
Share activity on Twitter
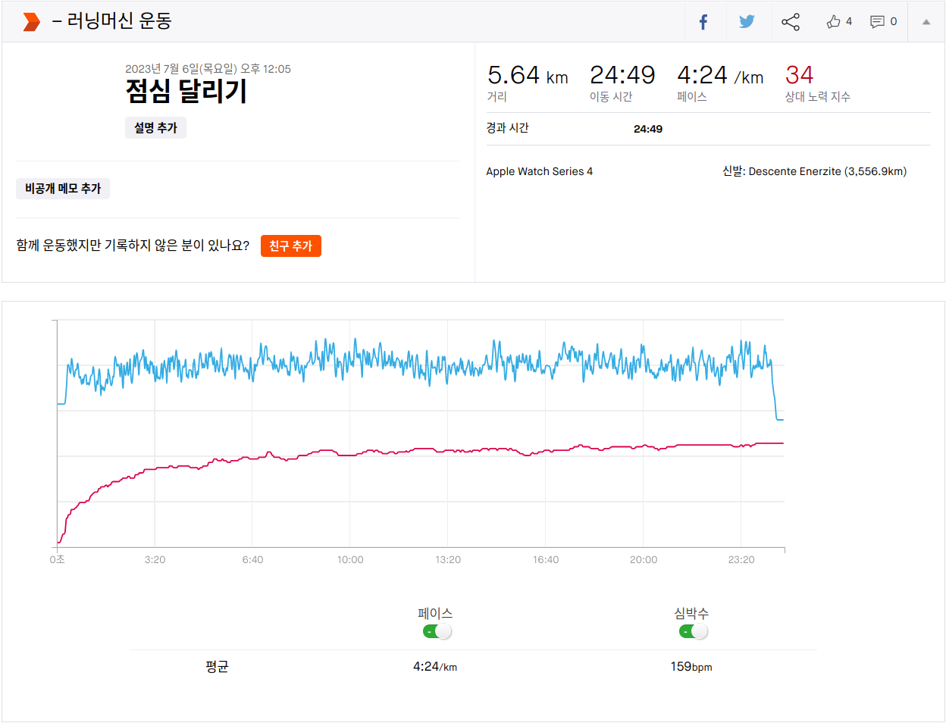[747, 22]
